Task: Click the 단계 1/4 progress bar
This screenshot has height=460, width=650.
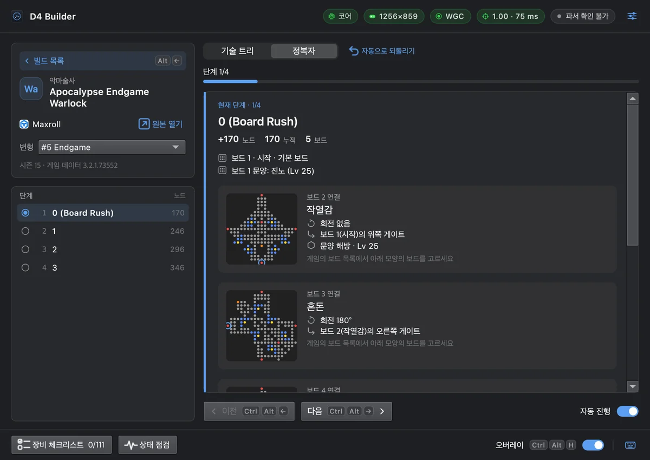Action: [x=421, y=81]
